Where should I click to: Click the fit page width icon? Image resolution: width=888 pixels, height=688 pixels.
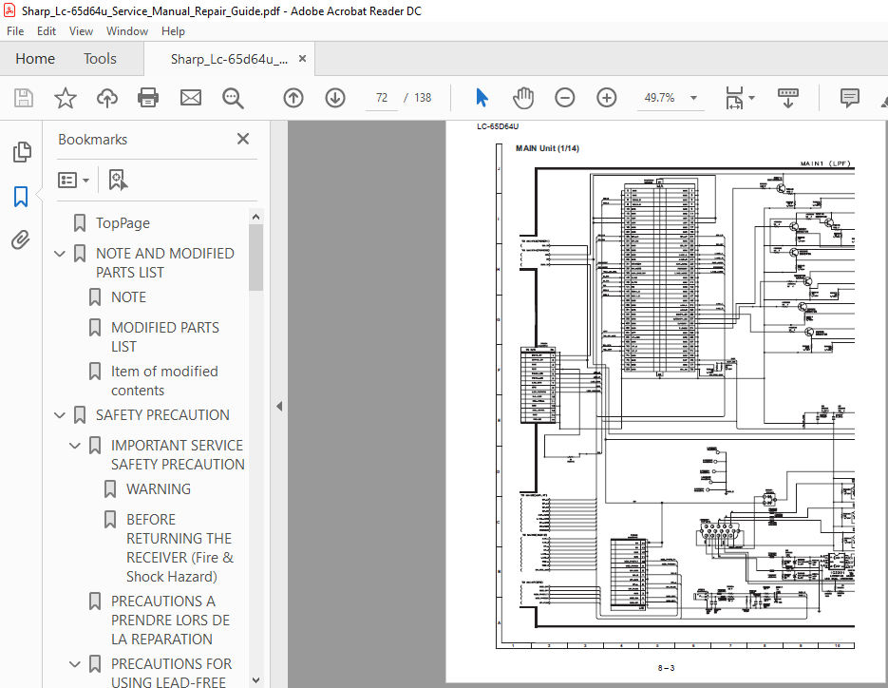click(x=734, y=98)
